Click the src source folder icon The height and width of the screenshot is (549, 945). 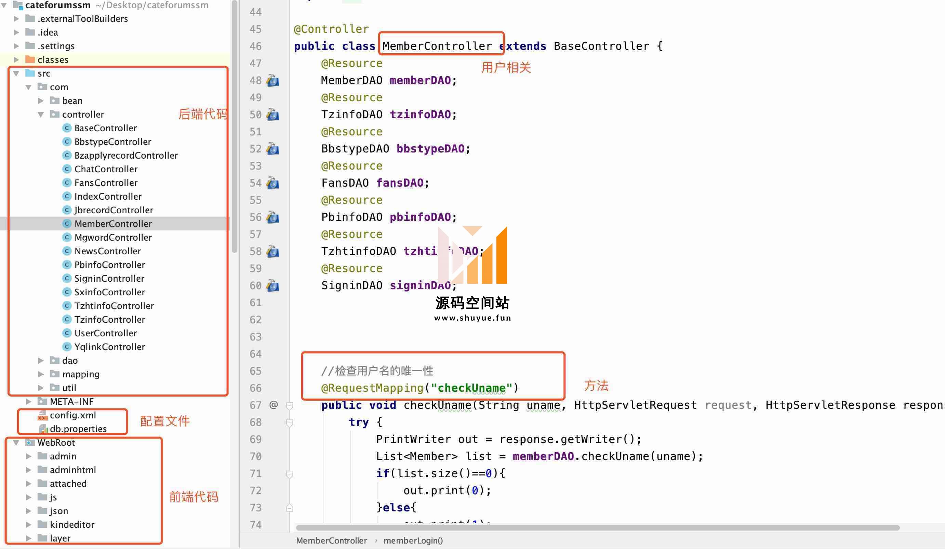coord(30,73)
